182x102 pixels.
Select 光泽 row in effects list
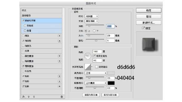click(x=41, y=51)
